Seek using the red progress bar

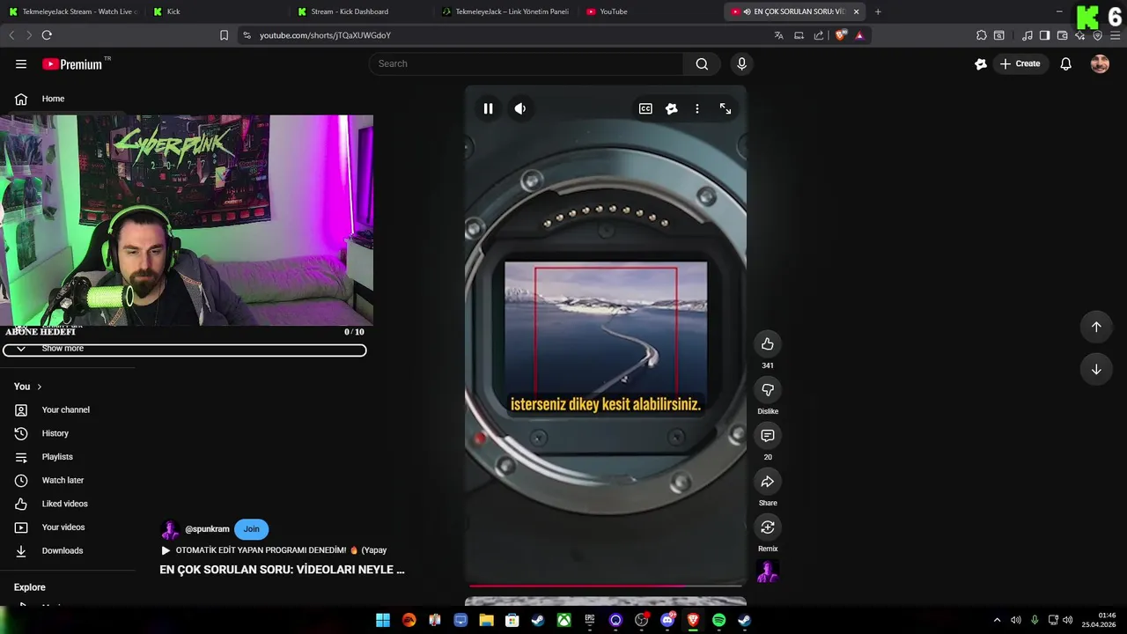(x=606, y=585)
